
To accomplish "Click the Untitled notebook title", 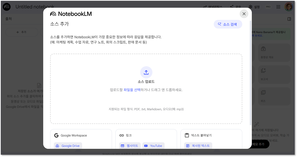I will [x=35, y=7].
